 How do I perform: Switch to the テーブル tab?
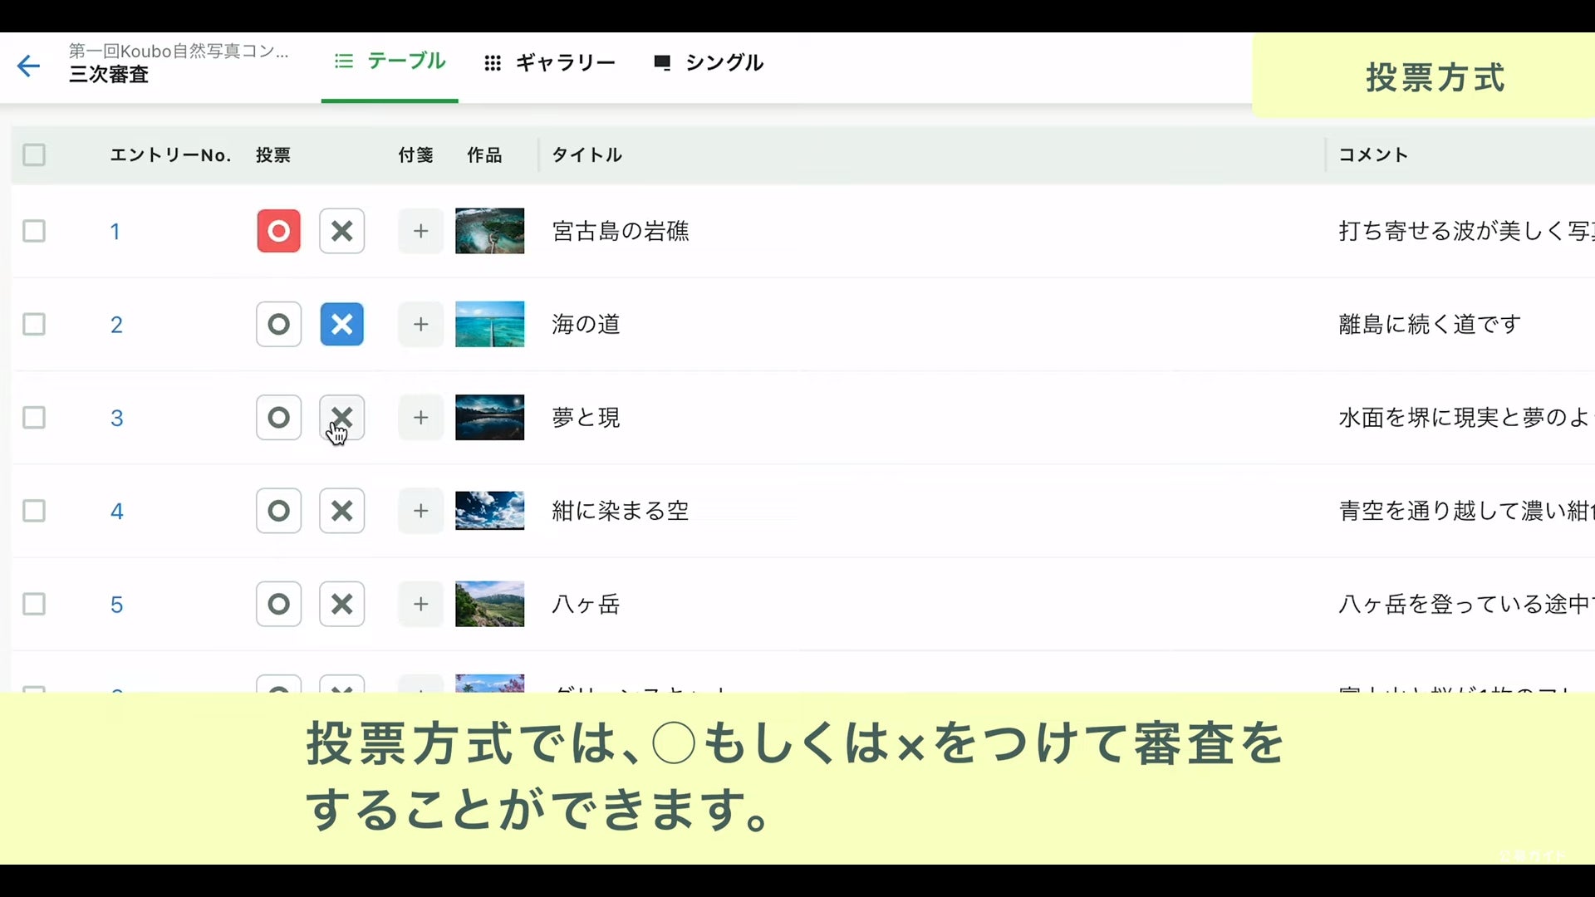tap(390, 61)
